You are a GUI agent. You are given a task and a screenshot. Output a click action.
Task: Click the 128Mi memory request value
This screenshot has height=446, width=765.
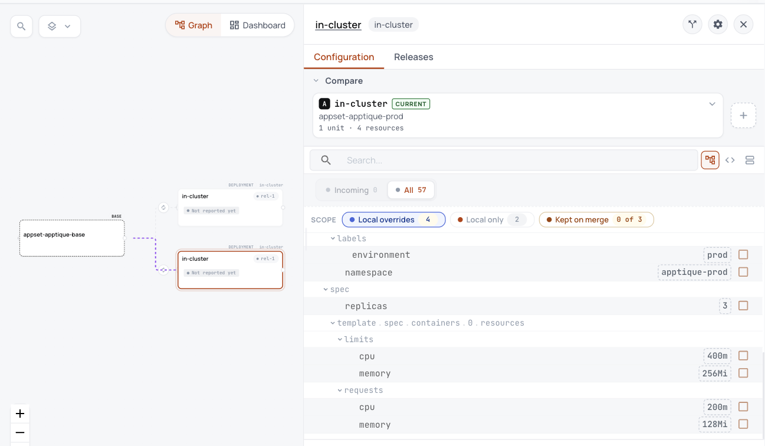[x=715, y=424]
